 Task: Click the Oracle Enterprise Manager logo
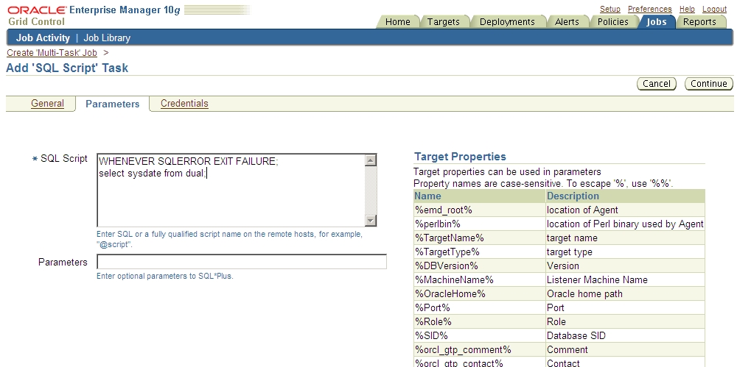click(94, 10)
